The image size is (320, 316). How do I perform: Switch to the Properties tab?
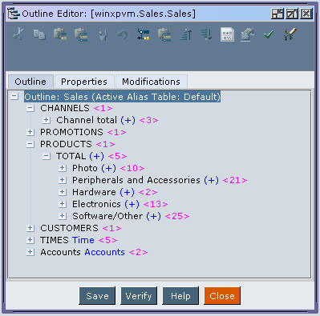(x=84, y=82)
